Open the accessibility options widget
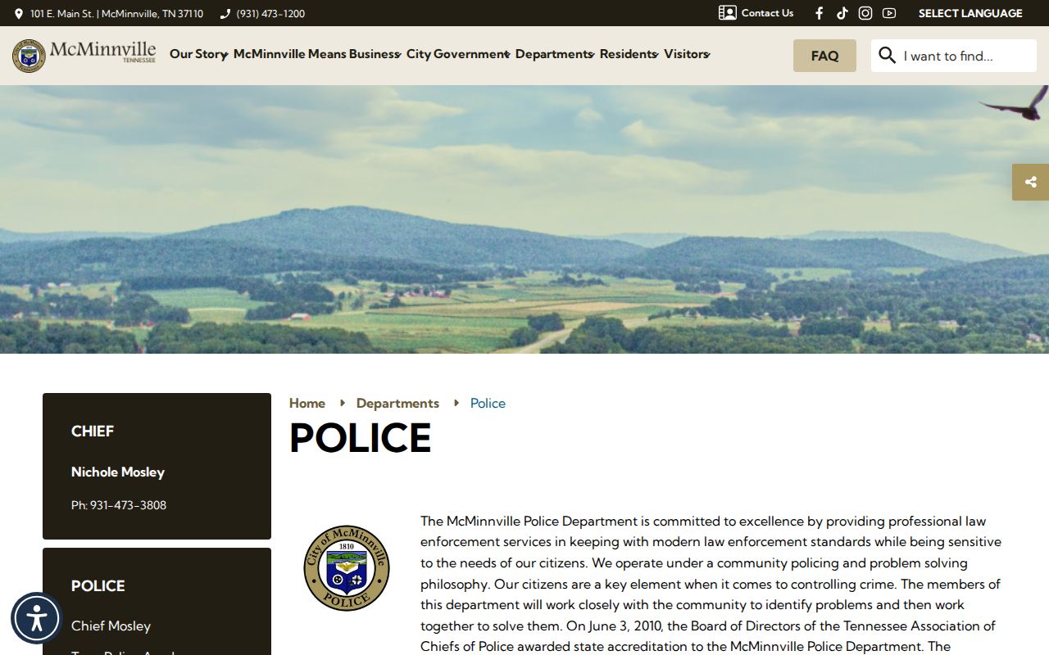 click(37, 618)
